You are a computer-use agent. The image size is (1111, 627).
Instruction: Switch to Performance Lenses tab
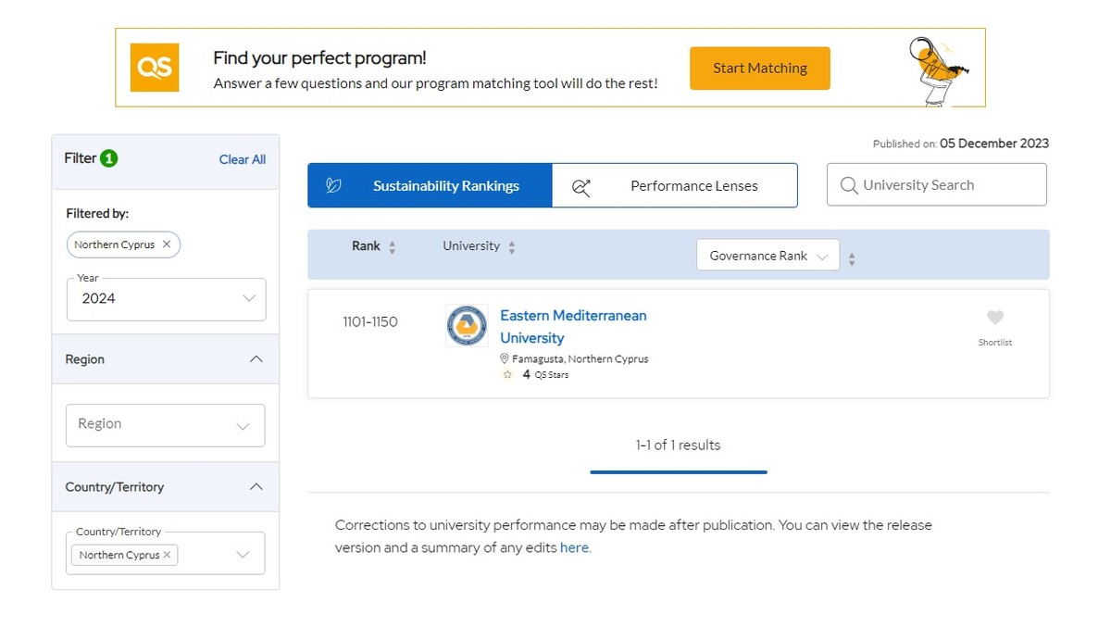pos(675,185)
